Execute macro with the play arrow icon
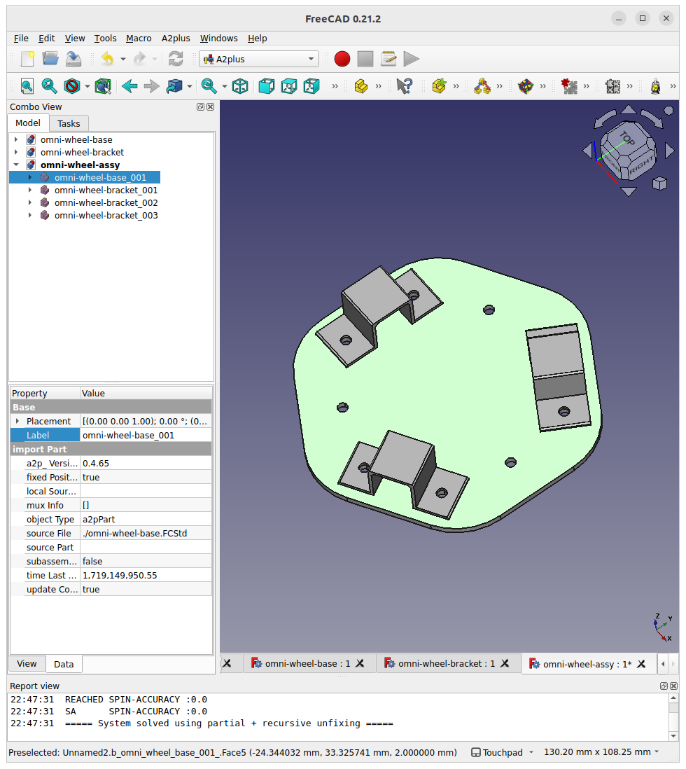Image resolution: width=686 pixels, height=769 pixels. 412,59
